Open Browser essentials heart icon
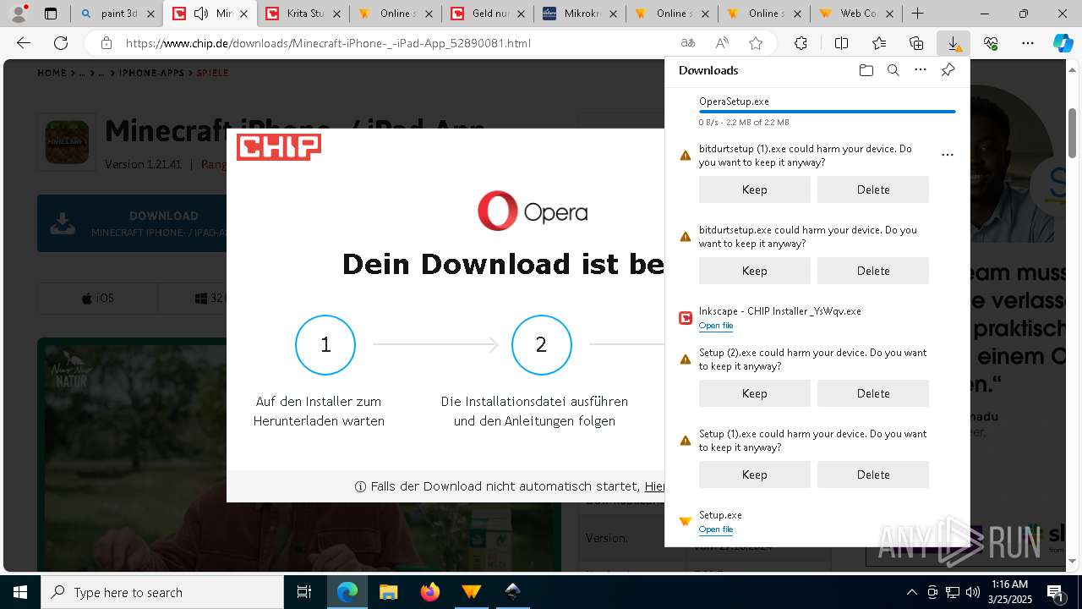The image size is (1082, 609). (x=991, y=43)
